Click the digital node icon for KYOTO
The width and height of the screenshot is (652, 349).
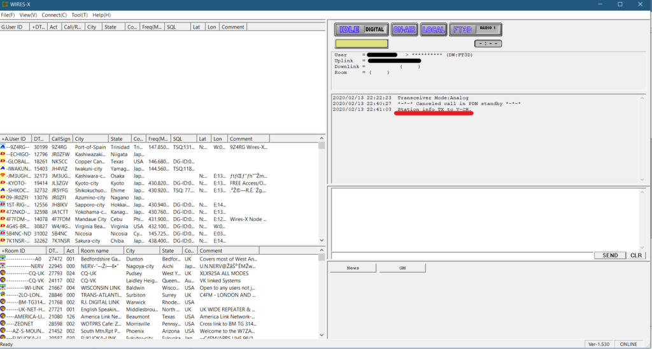pyautogui.click(x=3, y=183)
